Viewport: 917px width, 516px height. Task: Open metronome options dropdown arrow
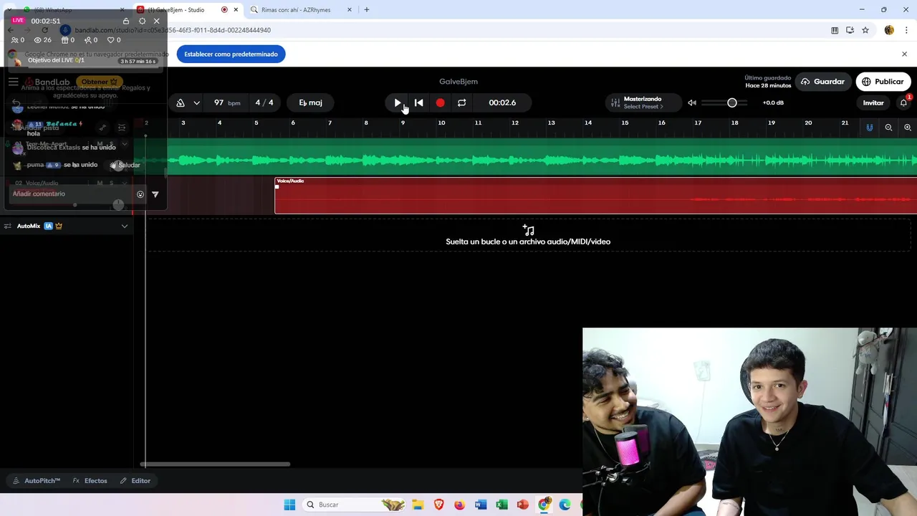point(196,102)
